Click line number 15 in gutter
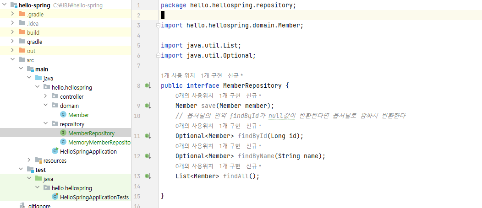Image resolution: width=482 pixels, height=208 pixels. (x=137, y=196)
